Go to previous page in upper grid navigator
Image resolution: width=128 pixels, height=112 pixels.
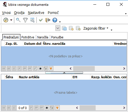9,69
